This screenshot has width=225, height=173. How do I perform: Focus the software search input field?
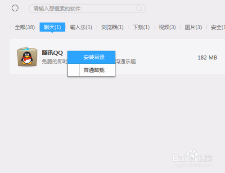87,9
